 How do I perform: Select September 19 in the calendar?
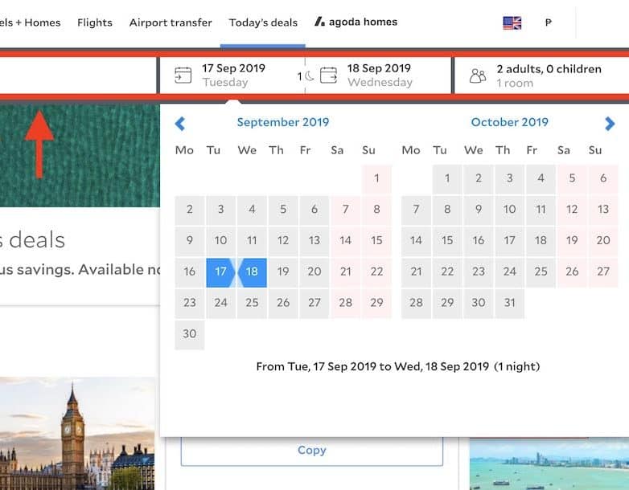pos(283,272)
